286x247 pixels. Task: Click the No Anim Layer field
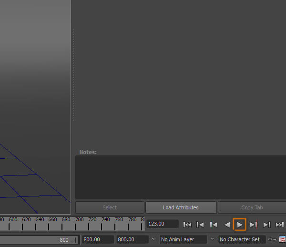point(184,239)
